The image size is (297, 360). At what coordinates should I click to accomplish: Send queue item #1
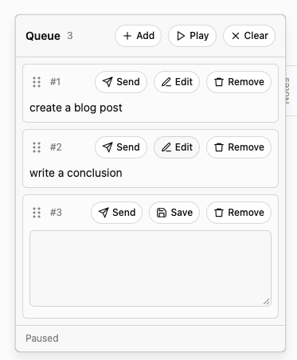(121, 82)
